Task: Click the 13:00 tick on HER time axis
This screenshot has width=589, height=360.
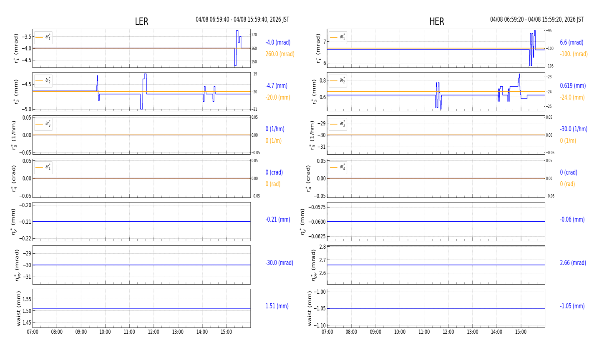Action: (x=472, y=332)
